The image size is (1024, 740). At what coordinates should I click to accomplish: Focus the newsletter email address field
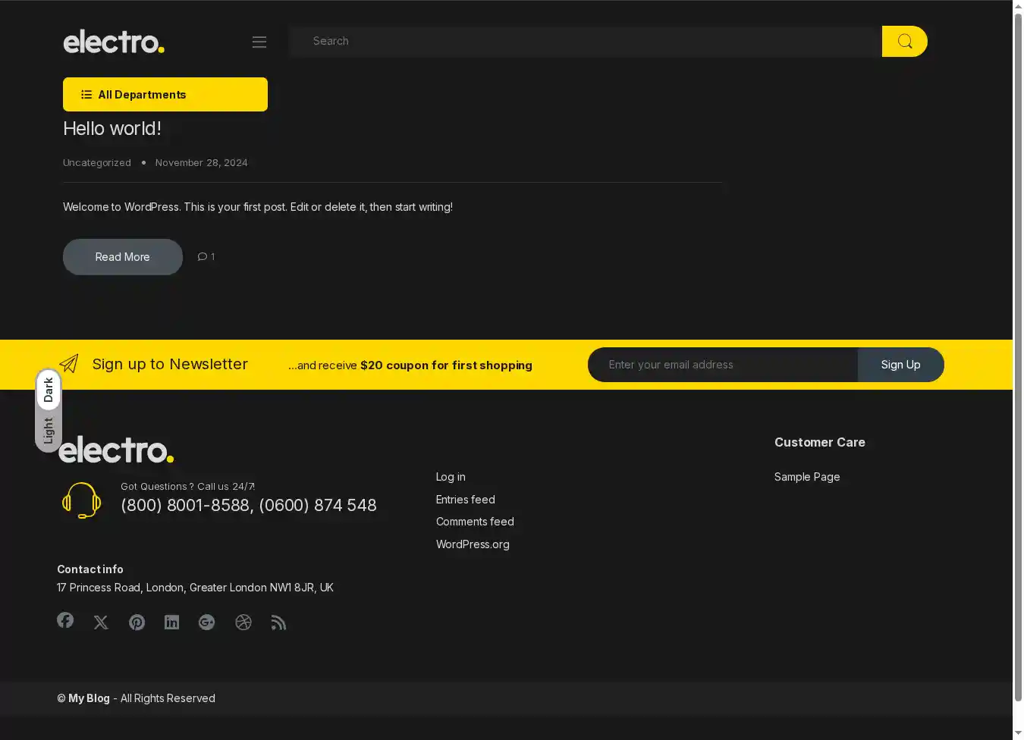click(x=722, y=365)
